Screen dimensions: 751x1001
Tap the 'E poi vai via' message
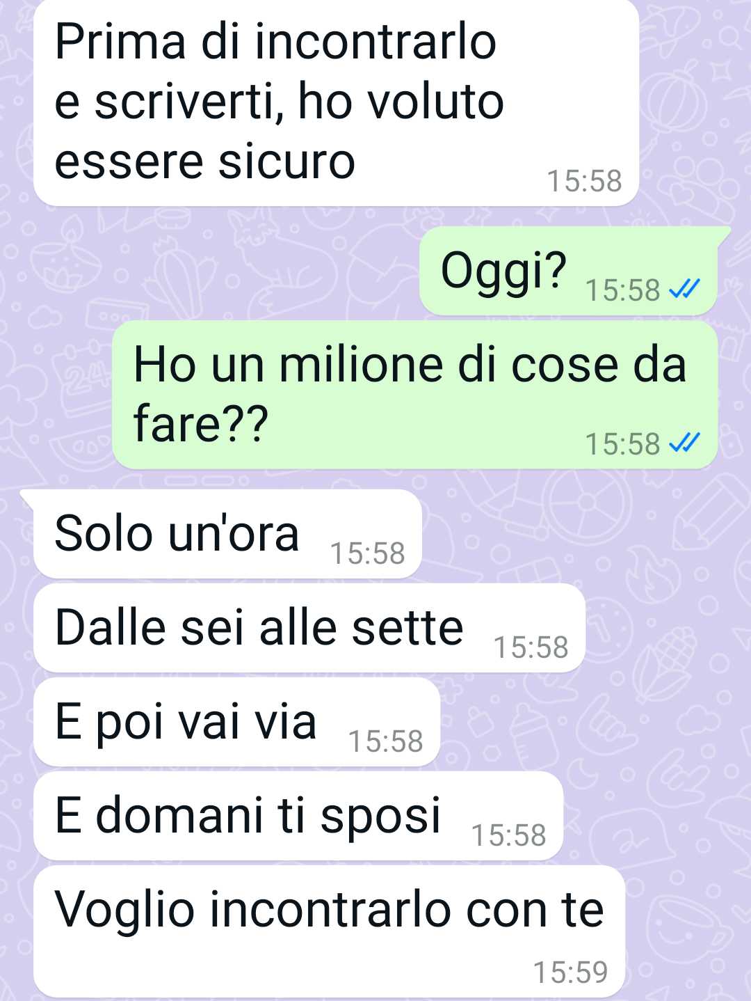(x=236, y=722)
